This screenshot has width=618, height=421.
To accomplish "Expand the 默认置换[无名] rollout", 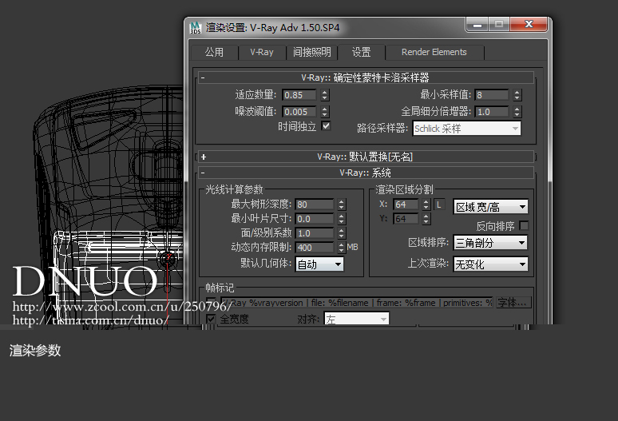I will click(x=366, y=157).
